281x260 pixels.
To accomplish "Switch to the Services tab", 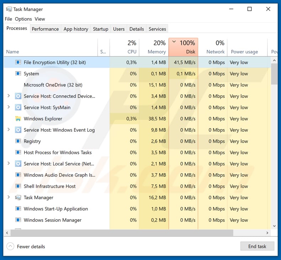I will coord(157,29).
